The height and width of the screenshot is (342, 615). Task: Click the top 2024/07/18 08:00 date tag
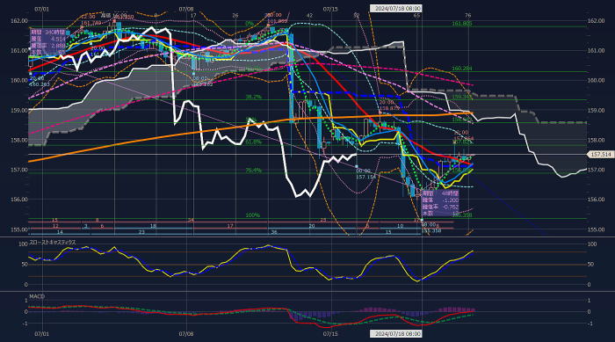396,8
